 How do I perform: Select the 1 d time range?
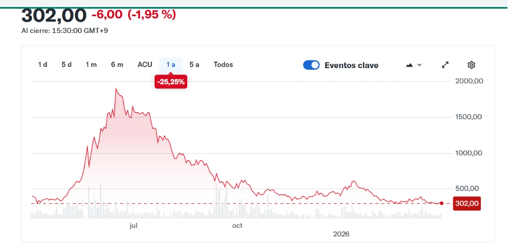42,64
